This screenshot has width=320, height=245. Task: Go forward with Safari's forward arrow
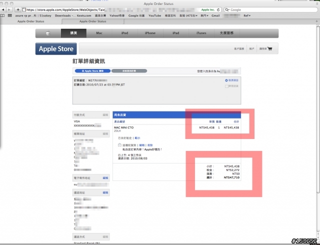(x=9, y=9)
